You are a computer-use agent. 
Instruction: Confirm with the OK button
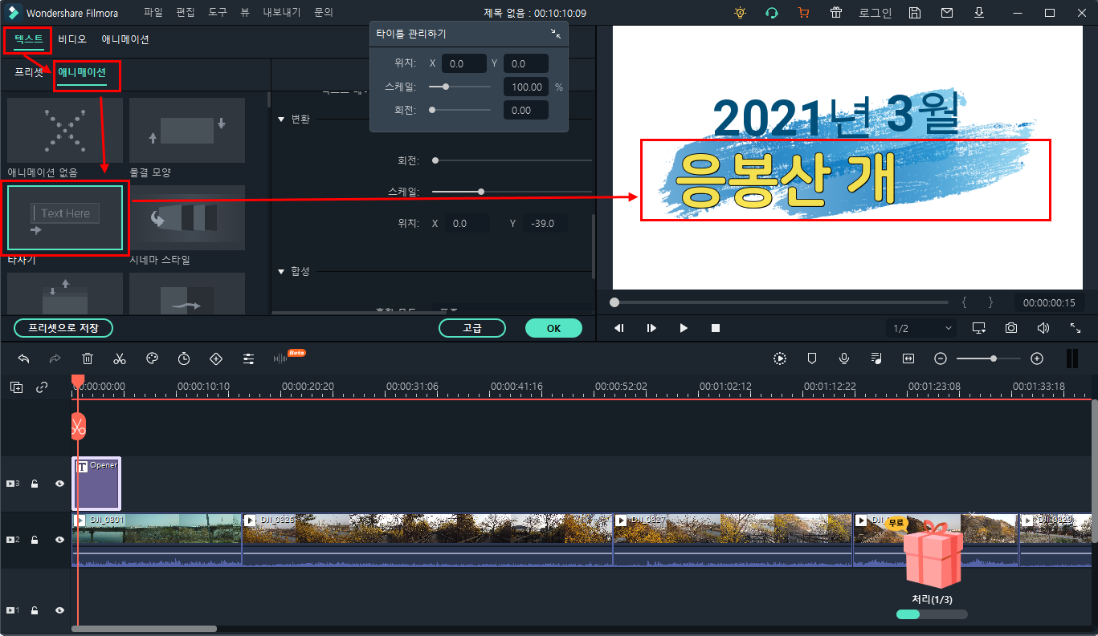(x=553, y=328)
